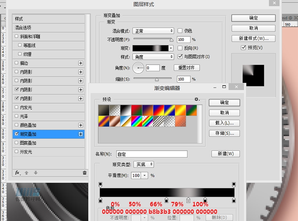This screenshot has width=298, height=221.
Task: Click the trash icon to delete an effect
Action: pyautogui.click(x=84, y=173)
